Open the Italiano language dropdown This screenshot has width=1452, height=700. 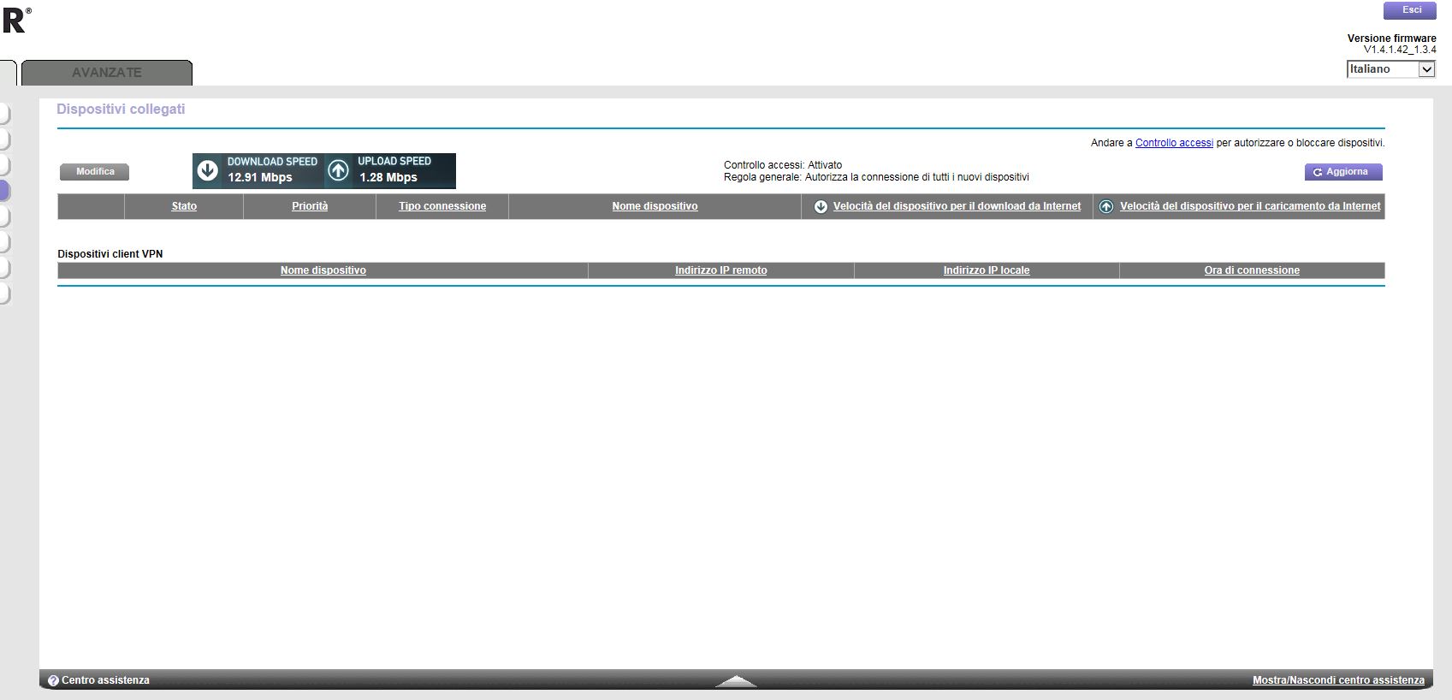(x=1390, y=69)
